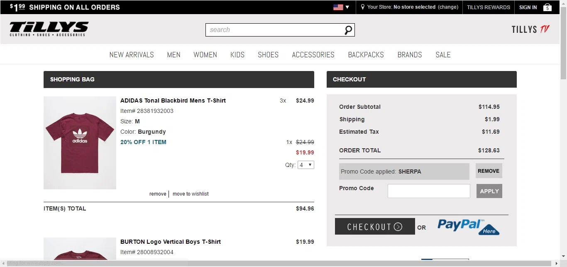Open the shopping bag icon with 5 items
Screen dimensions: 567x267
(x=547, y=7)
